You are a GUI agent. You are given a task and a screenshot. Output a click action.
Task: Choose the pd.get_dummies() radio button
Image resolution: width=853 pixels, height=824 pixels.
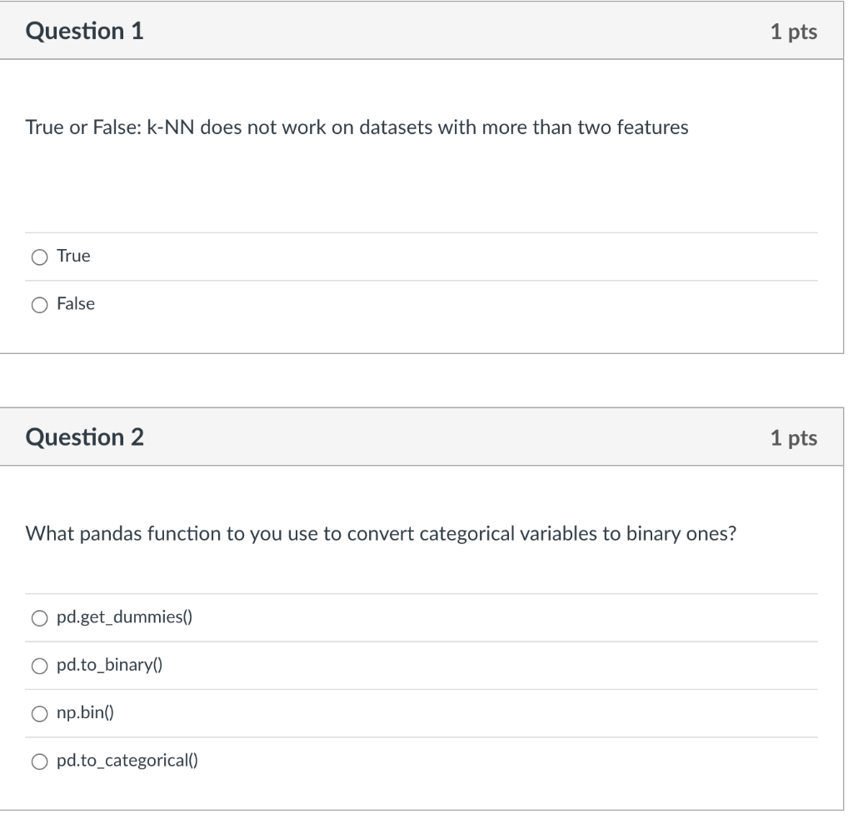pyautogui.click(x=39, y=618)
